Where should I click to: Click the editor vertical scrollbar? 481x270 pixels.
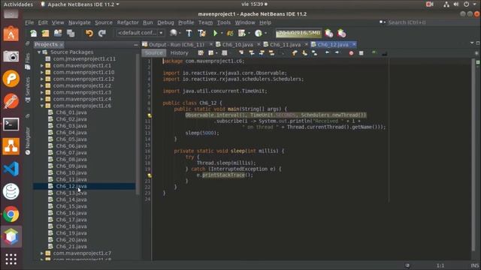(x=473, y=154)
